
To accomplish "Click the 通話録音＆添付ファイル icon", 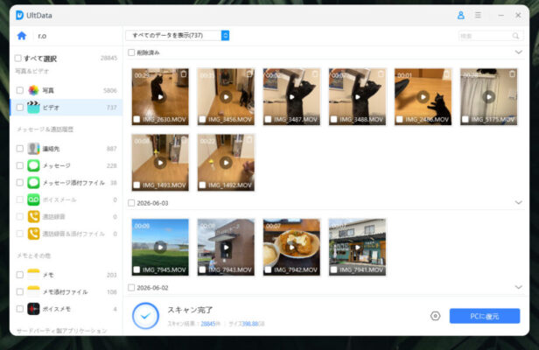I will pos(33,234).
